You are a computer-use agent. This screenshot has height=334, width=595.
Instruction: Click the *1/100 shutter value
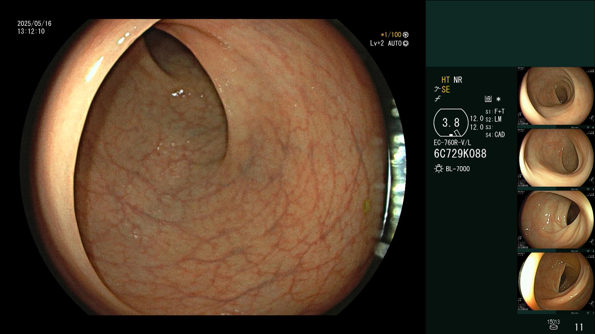click(x=391, y=35)
